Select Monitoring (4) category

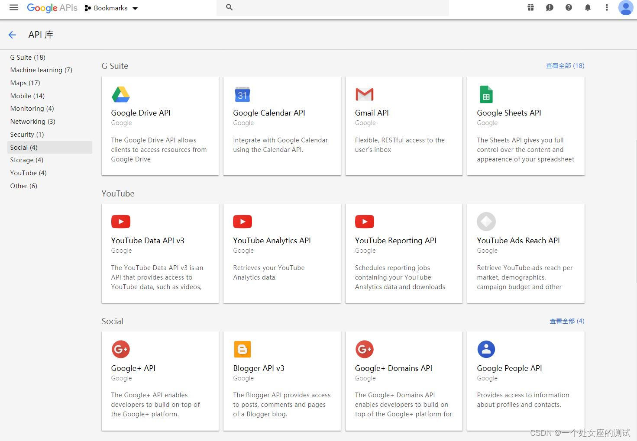coord(32,109)
